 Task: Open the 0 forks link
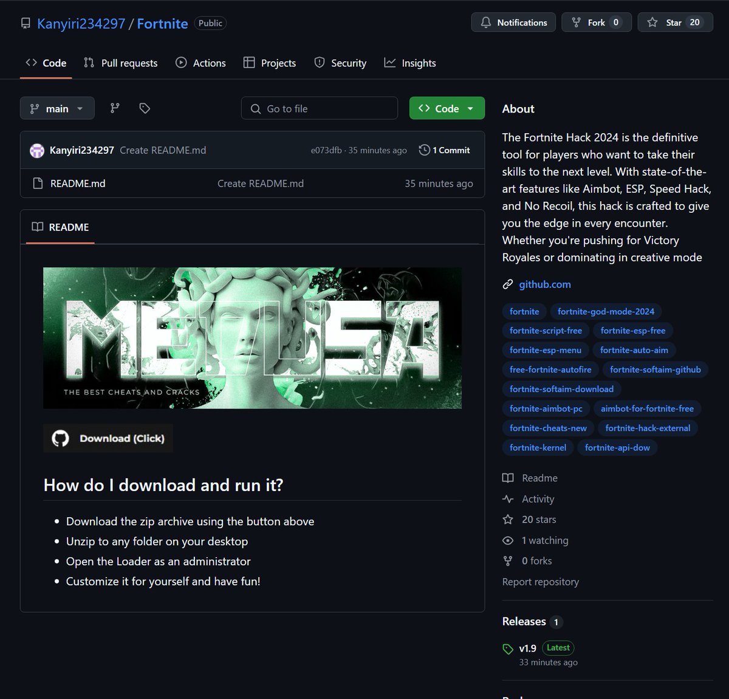pos(537,561)
